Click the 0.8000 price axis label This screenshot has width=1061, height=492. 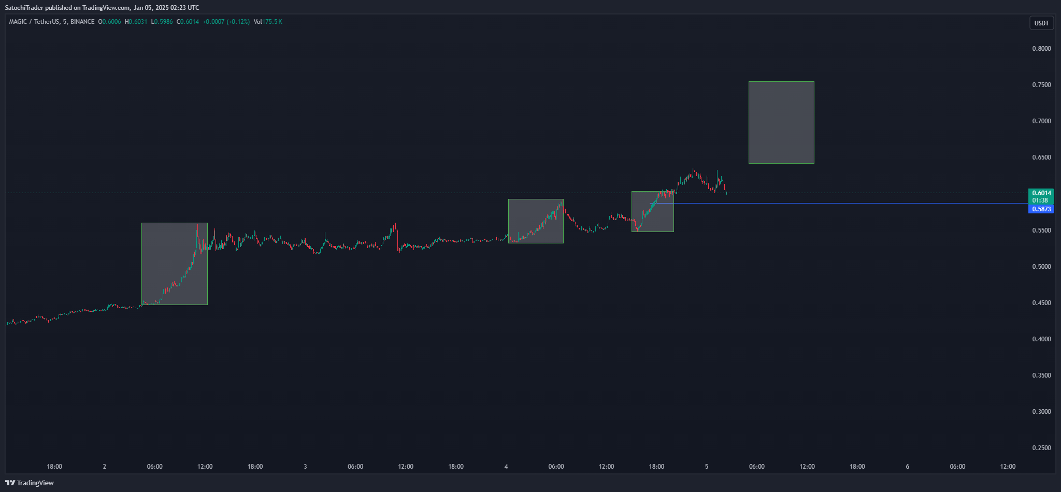tap(1041, 49)
